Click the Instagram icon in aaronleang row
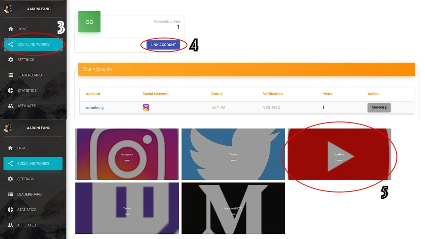Screen dimensions: 425x239 146,107
